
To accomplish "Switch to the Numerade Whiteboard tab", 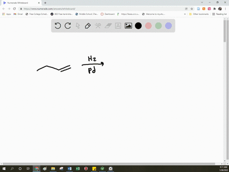I will coord(21,3).
